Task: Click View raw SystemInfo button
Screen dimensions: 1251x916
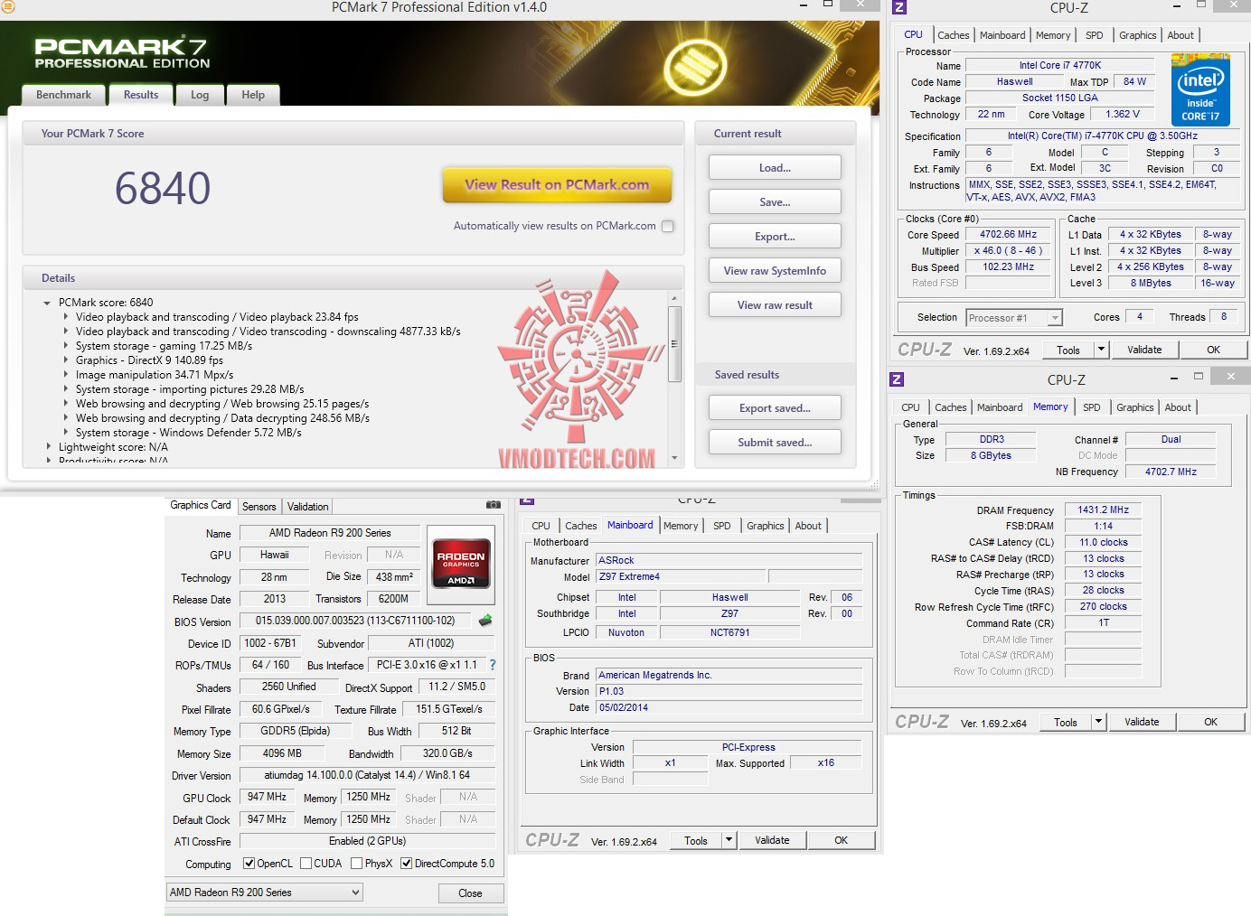Action: tap(775, 271)
